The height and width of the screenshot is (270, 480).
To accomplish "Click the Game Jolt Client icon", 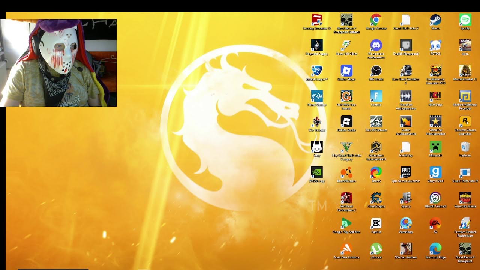I will 346,45.
